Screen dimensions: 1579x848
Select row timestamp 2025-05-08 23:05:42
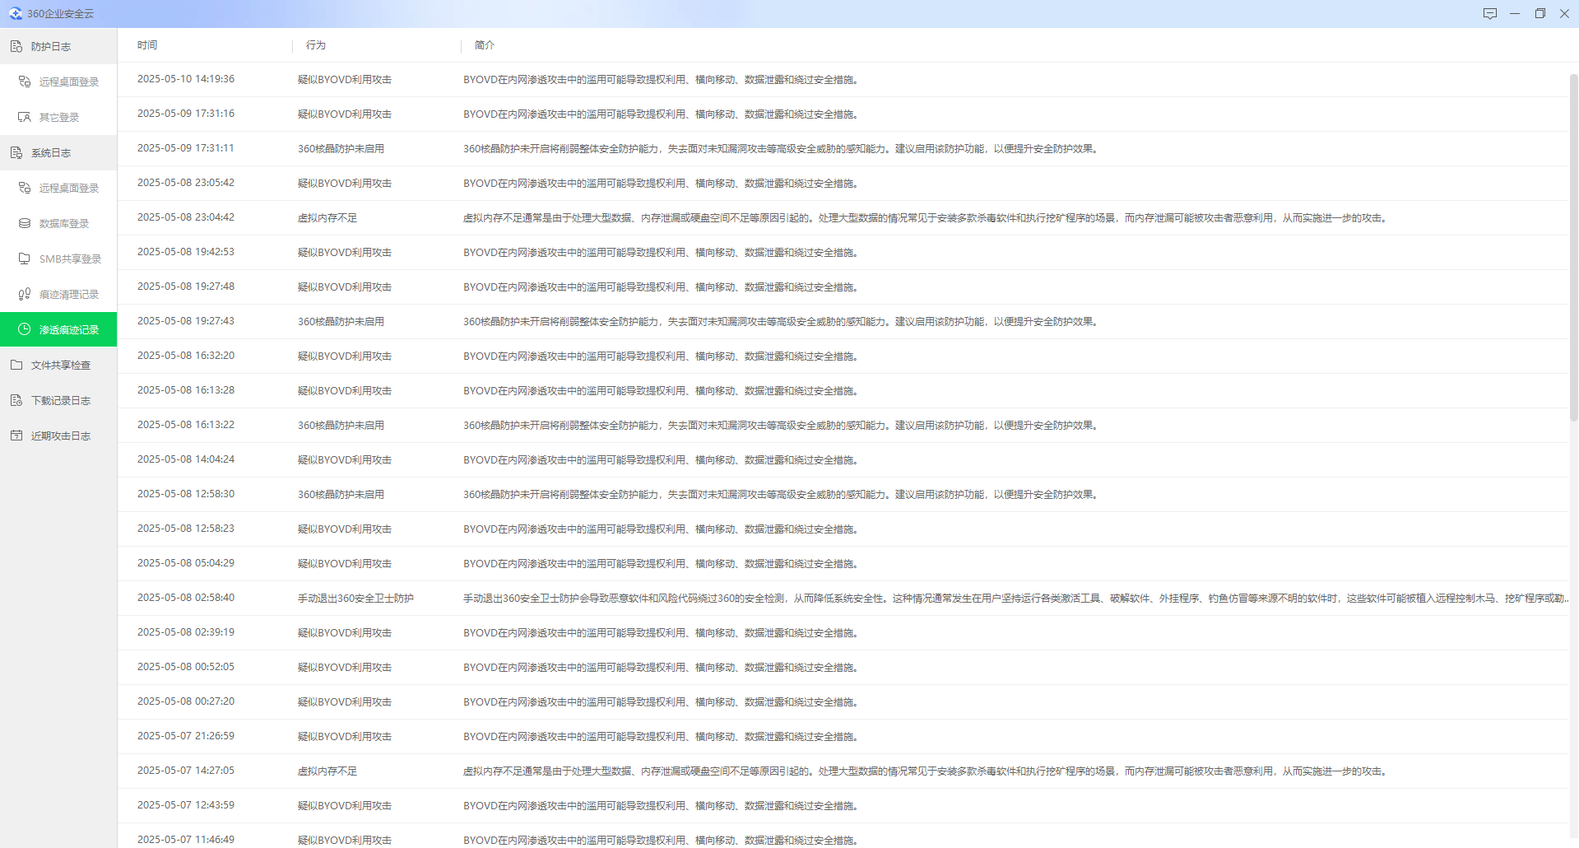click(186, 183)
